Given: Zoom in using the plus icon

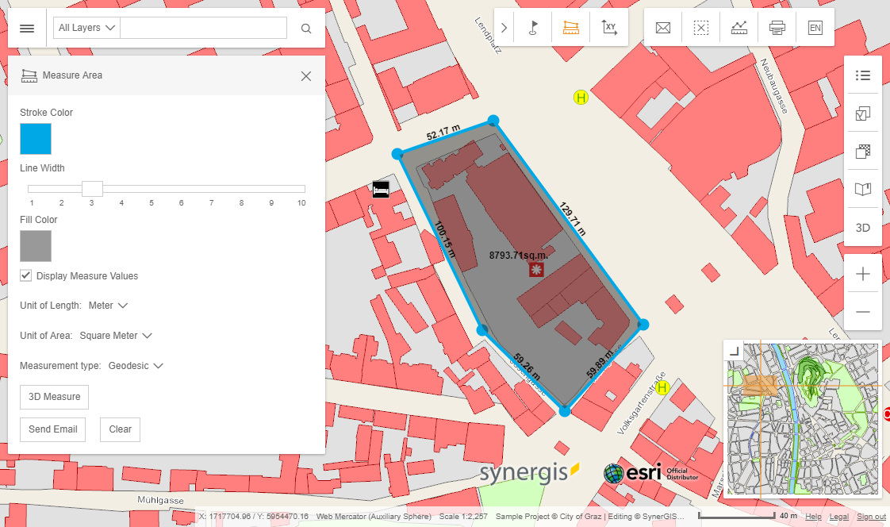Looking at the screenshot, I should pos(862,273).
